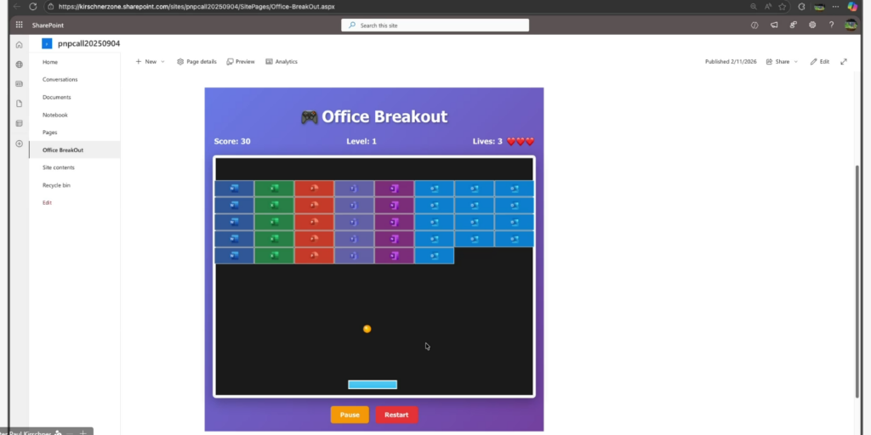Viewport: 871px width, 435px height.
Task: Click the 'Level: 1' text
Action: [361, 142]
